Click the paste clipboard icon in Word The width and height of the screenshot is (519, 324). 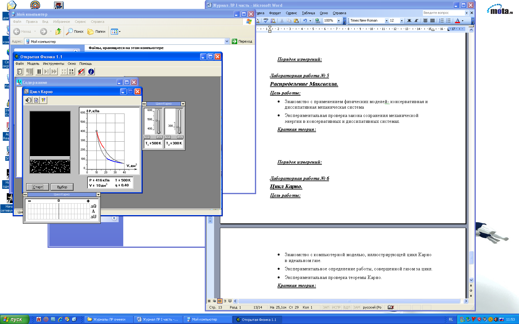point(296,21)
